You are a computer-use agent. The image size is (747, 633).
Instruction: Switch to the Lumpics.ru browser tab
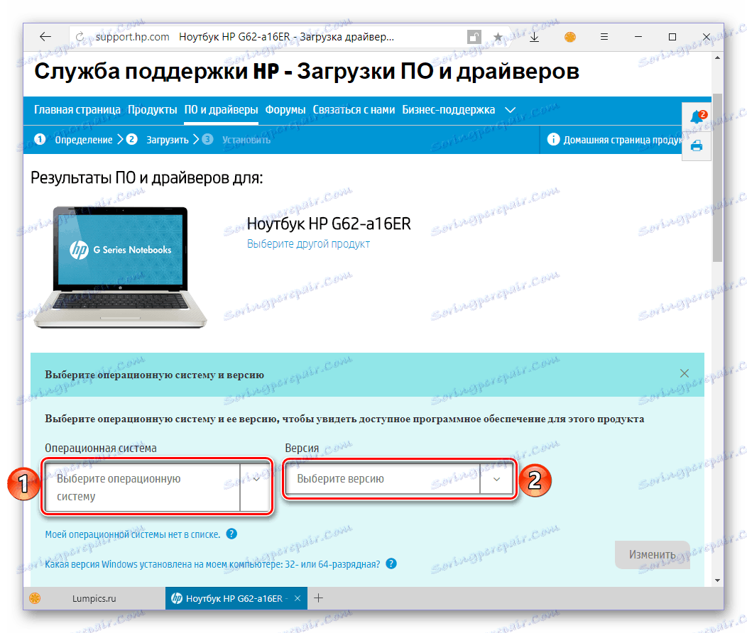pos(96,598)
